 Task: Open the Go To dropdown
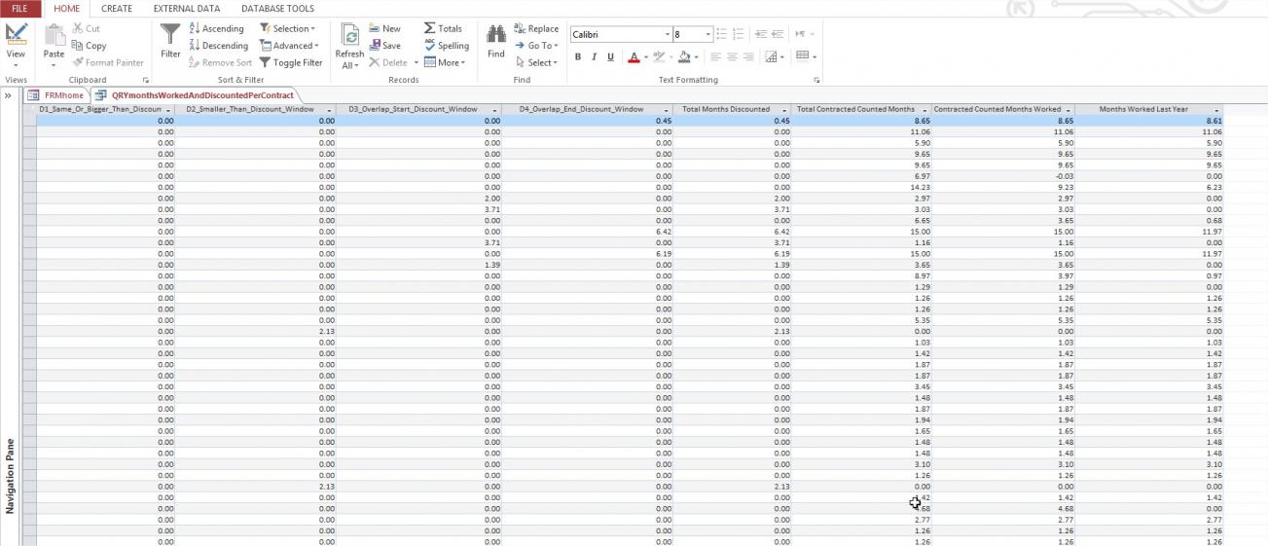pos(536,46)
